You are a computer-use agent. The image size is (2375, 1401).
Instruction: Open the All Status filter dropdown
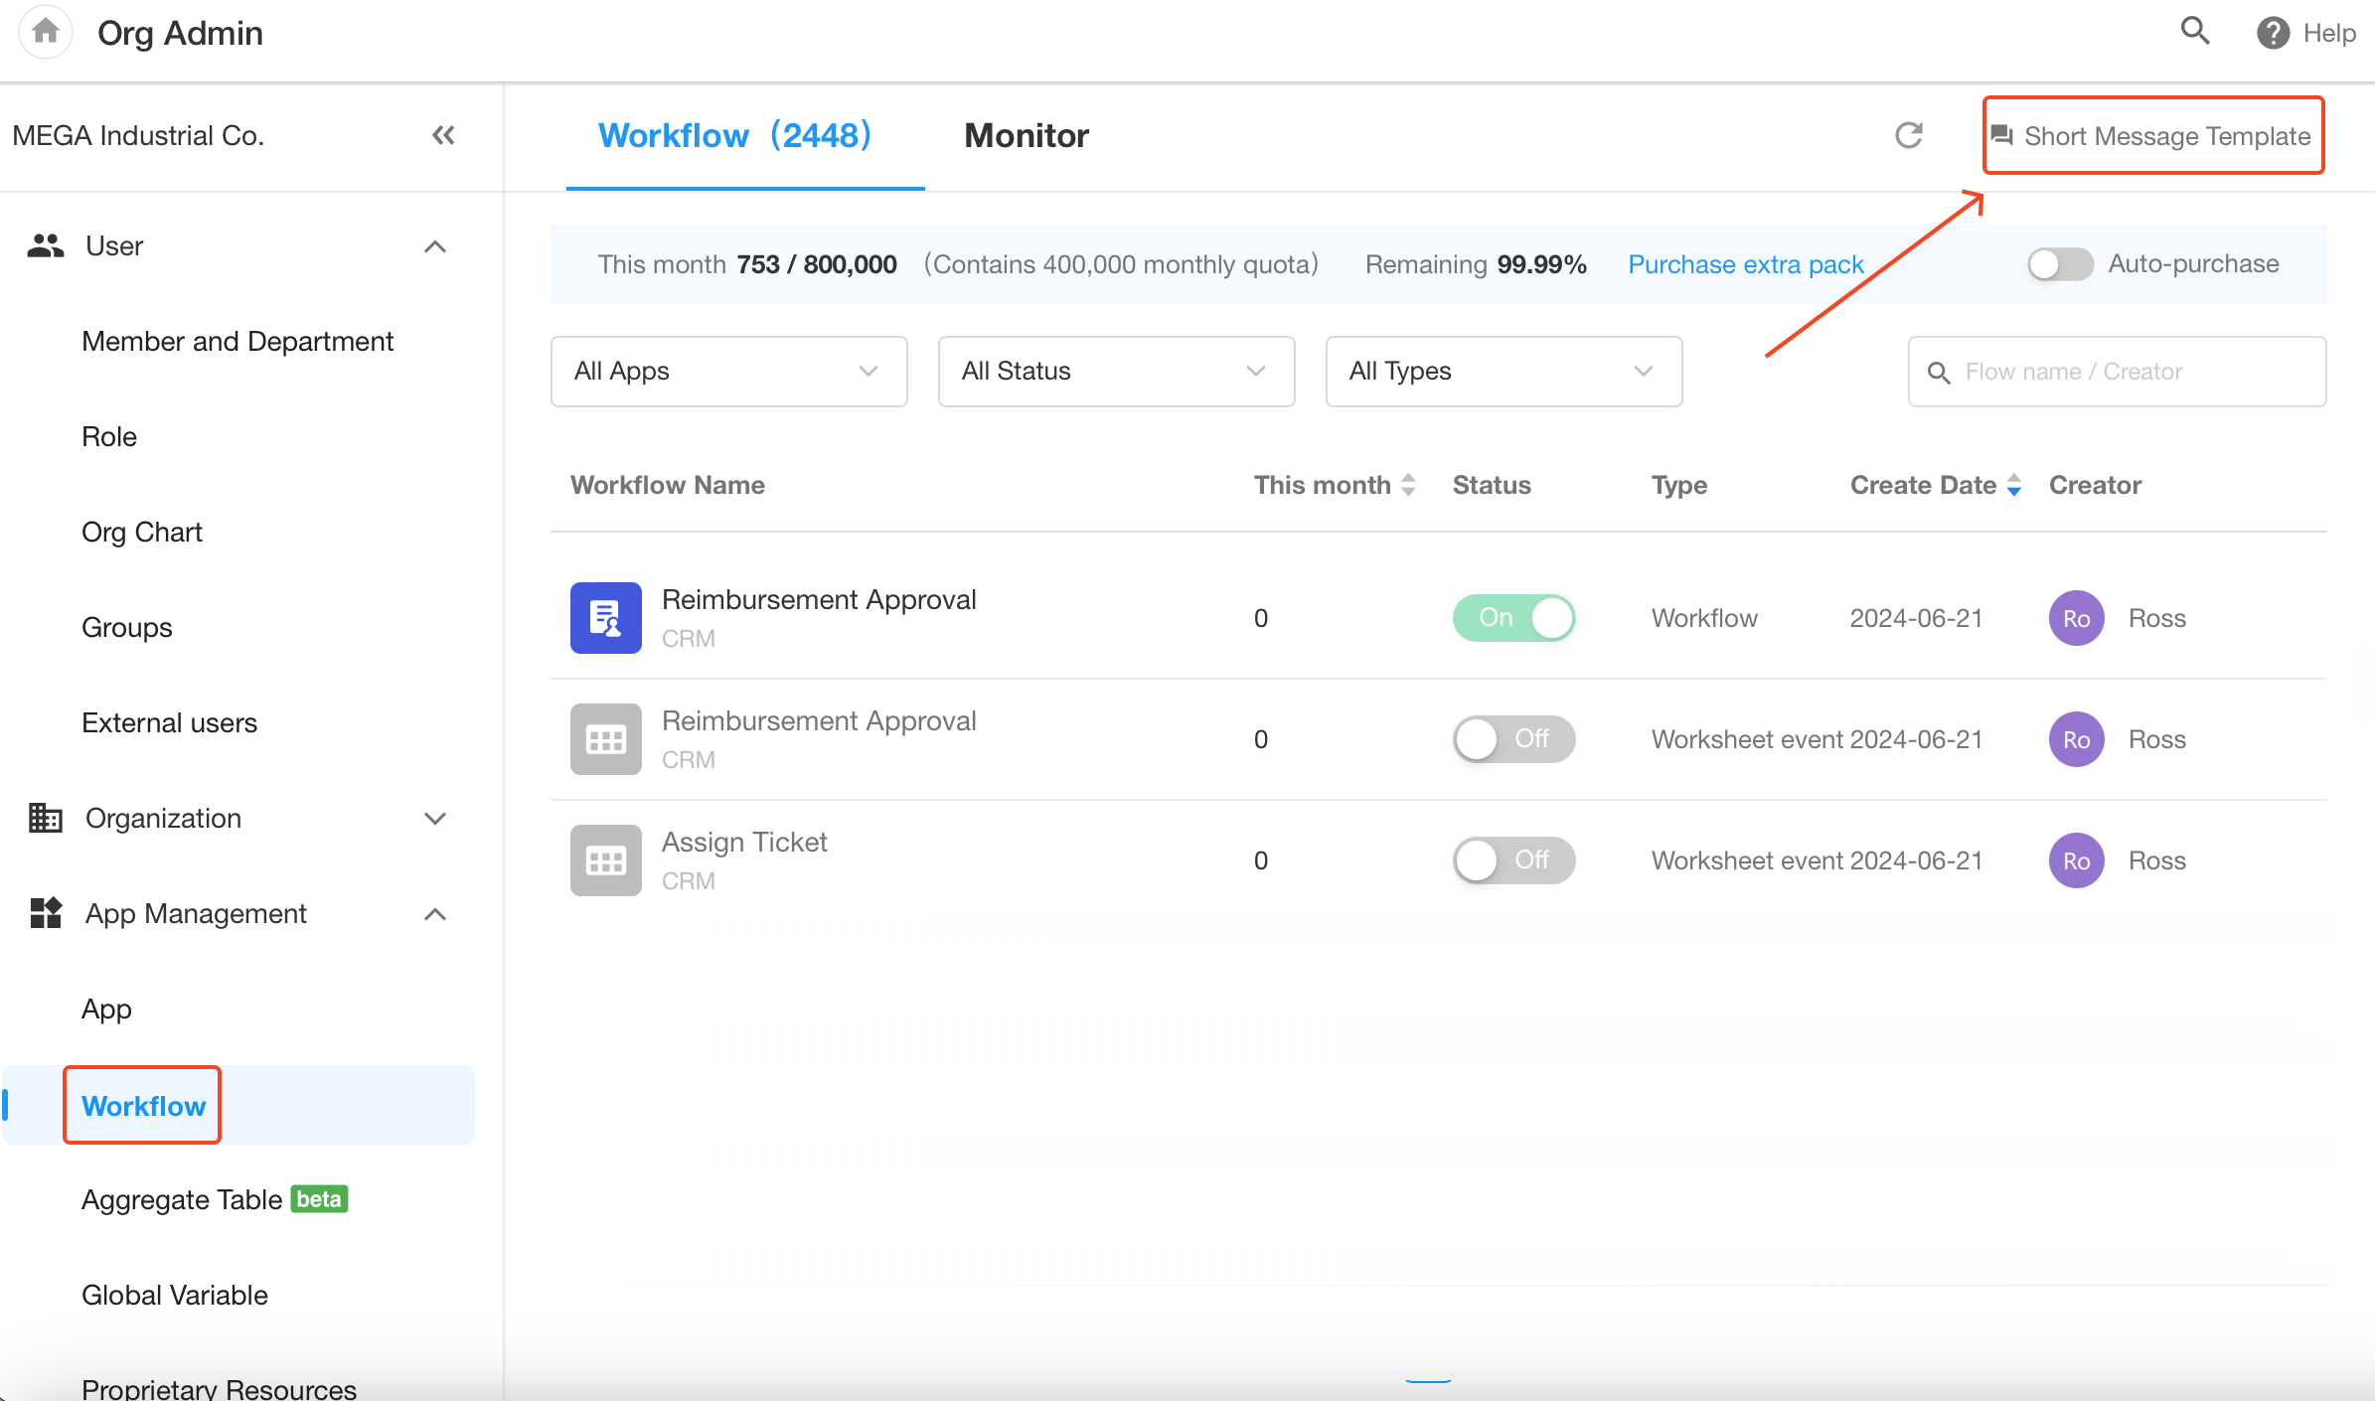click(1116, 372)
